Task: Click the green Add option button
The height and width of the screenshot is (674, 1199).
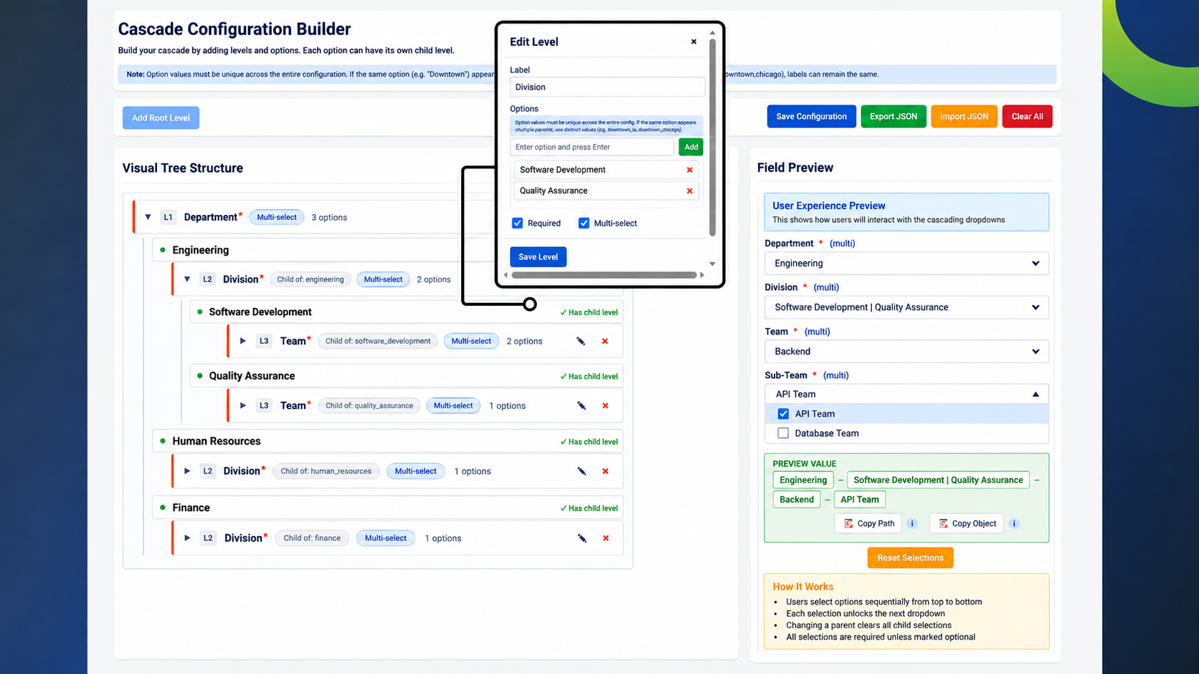Action: 691,147
